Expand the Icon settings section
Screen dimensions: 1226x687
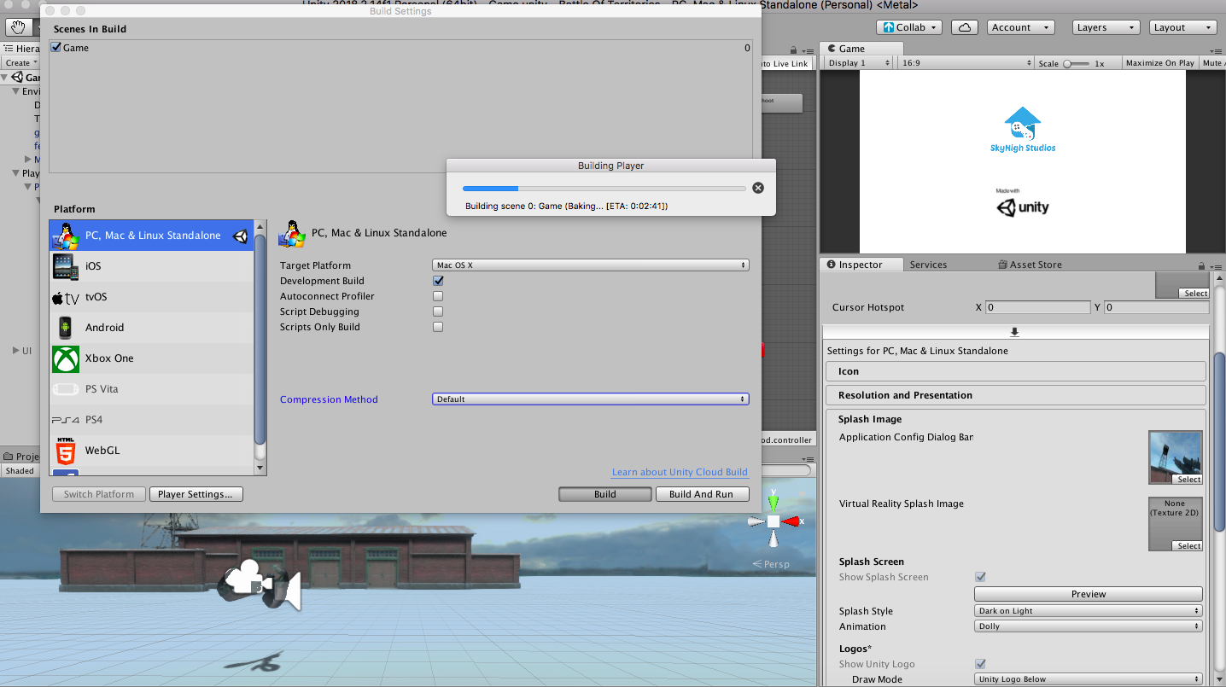[x=1016, y=371]
